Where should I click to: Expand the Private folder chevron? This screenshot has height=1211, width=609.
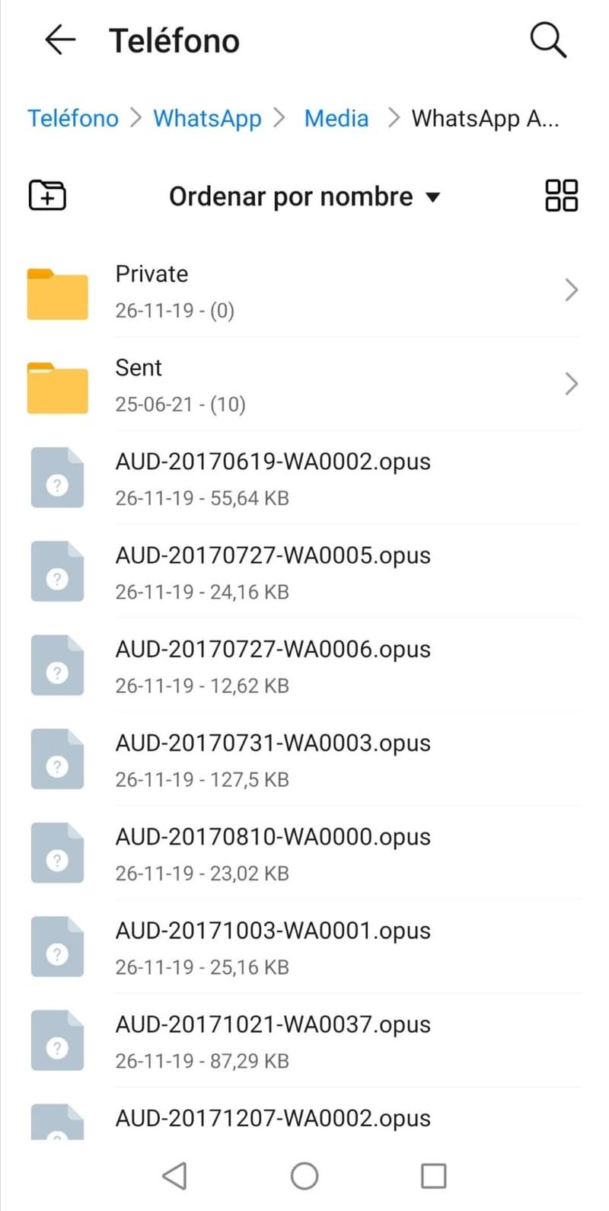click(571, 290)
